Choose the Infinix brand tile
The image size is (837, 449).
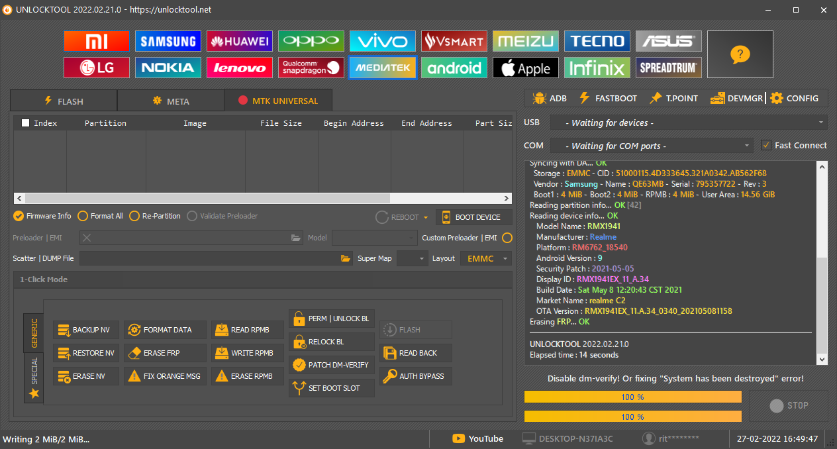pyautogui.click(x=597, y=68)
